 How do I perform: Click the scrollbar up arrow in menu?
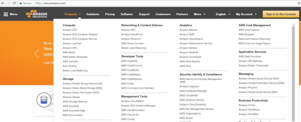[x=293, y=25]
